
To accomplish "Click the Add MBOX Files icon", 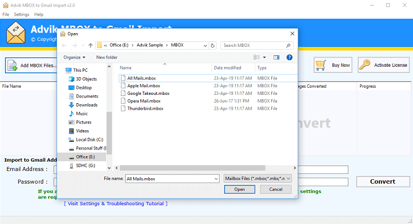I will tap(12, 65).
